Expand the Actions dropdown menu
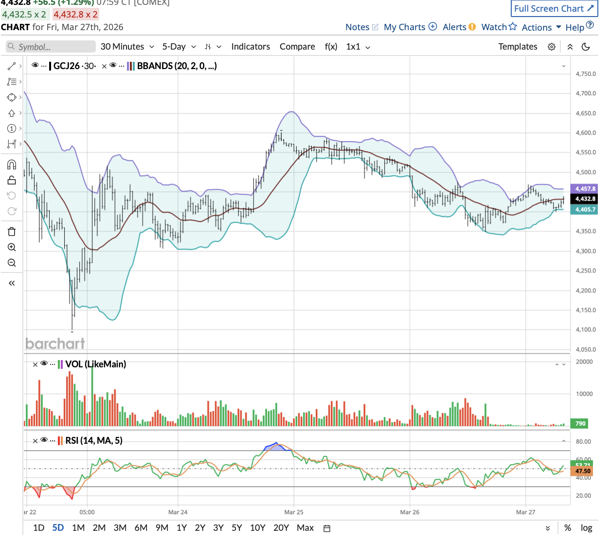This screenshot has width=610, height=542. pyautogui.click(x=541, y=27)
